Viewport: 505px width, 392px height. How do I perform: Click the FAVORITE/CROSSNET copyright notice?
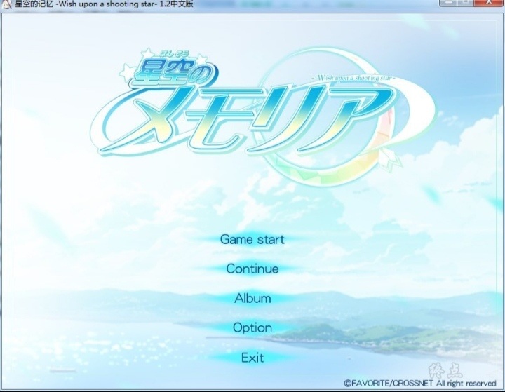tap(419, 383)
